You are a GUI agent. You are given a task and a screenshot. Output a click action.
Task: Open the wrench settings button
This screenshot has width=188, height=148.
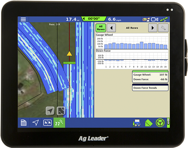163,28
